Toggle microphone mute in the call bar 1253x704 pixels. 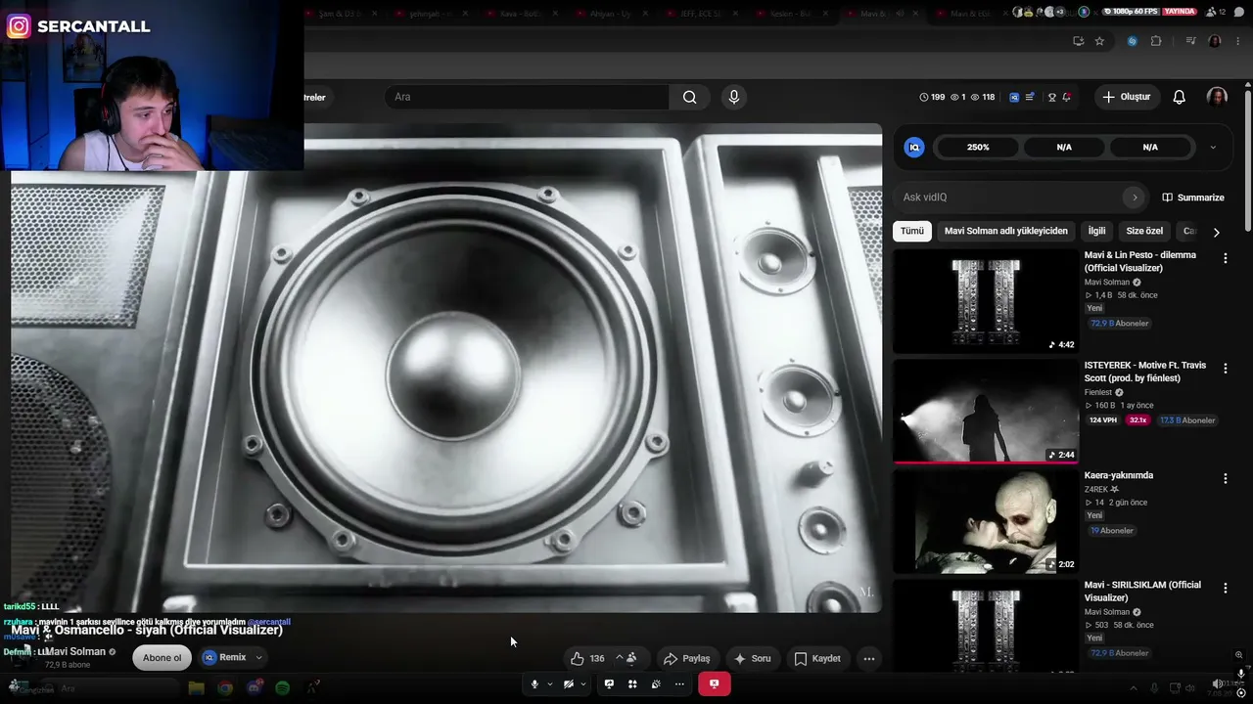point(534,683)
